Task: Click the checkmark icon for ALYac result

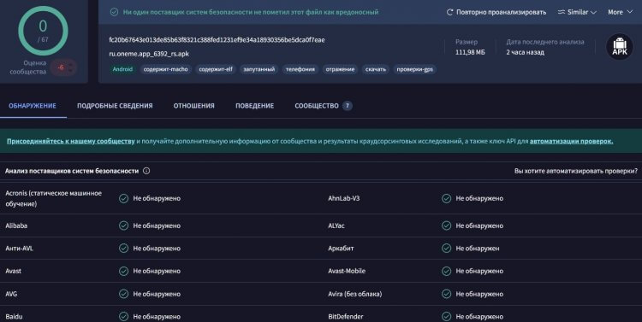Action: pos(446,225)
